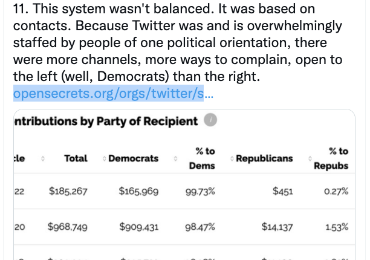Click the tweet text starting '11. This system'

(178, 42)
